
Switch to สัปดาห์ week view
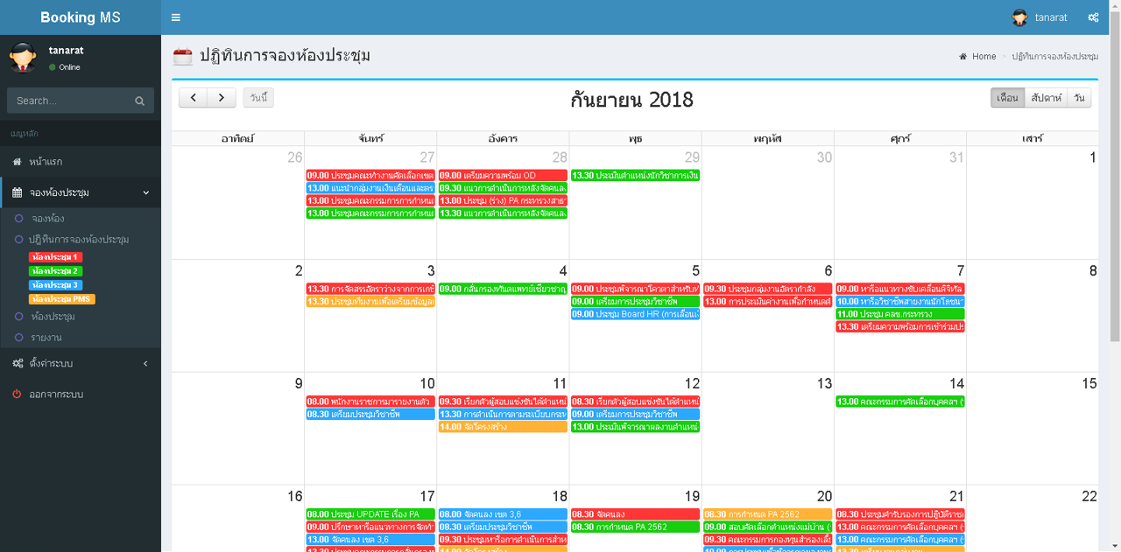[1047, 97]
